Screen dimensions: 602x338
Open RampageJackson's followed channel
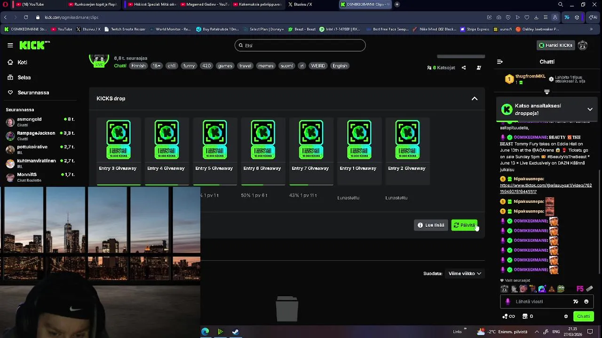[40, 136]
